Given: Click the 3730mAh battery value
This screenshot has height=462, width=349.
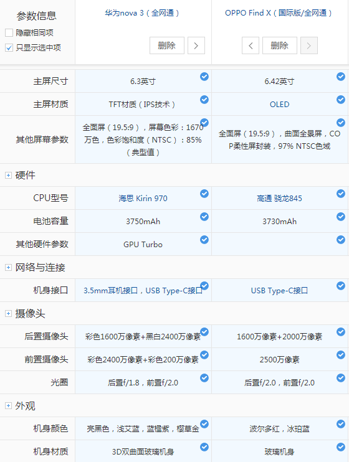Looking at the screenshot, I should 280,221.
